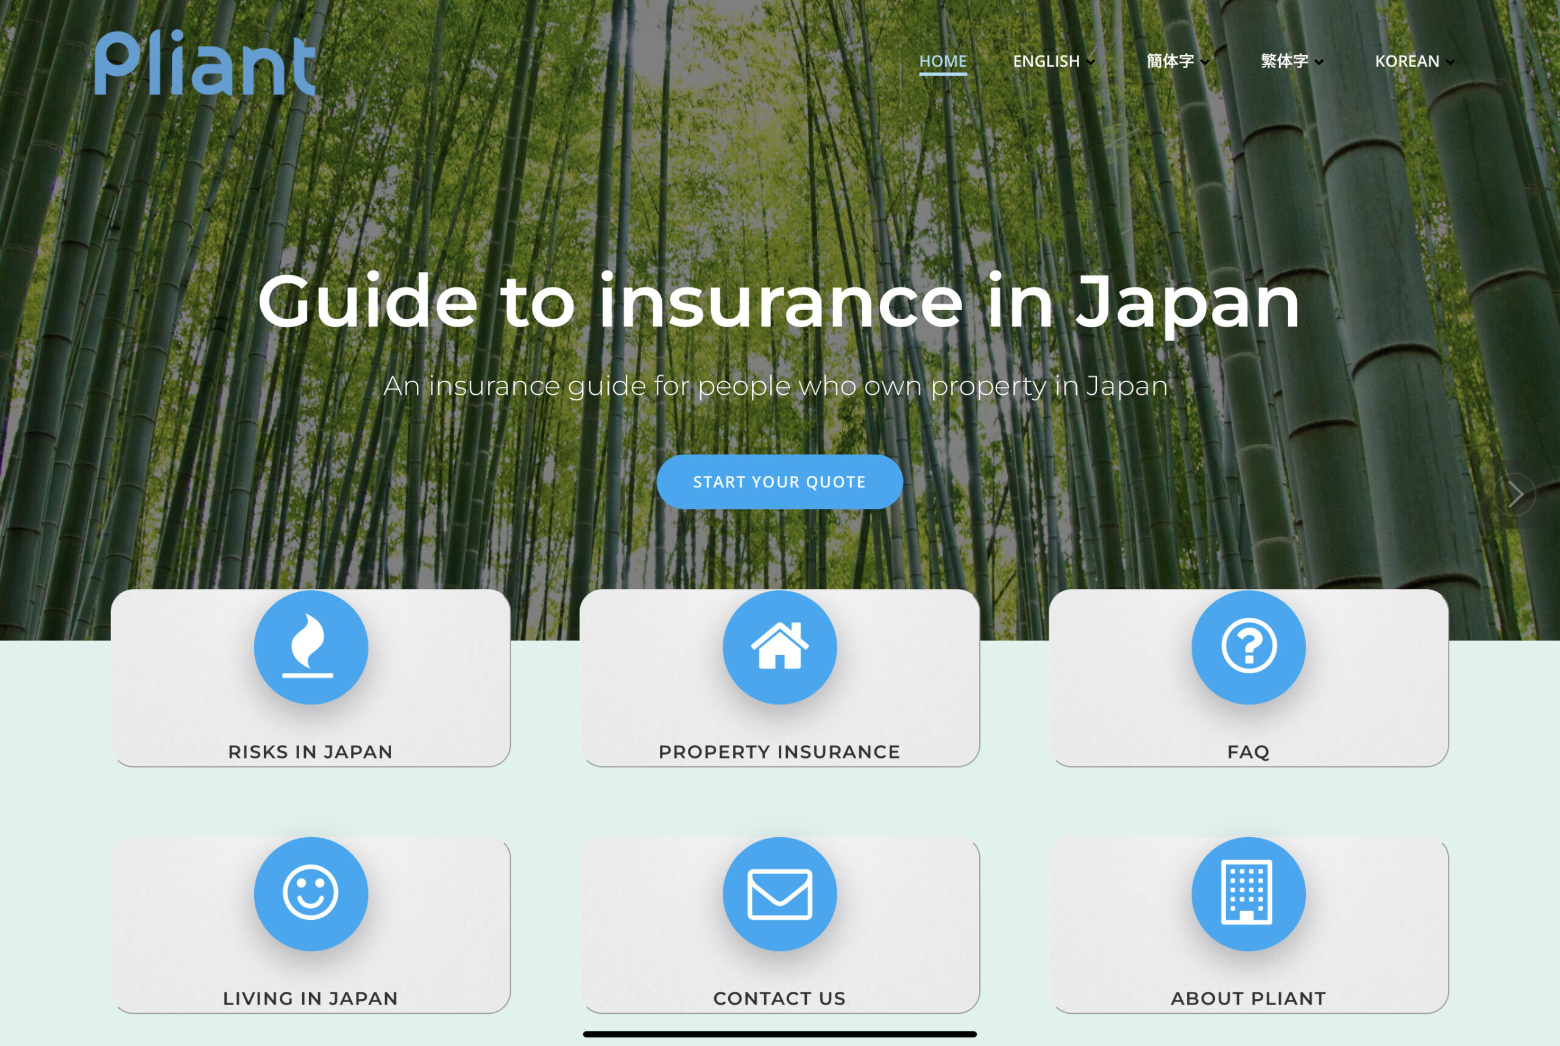Click the subtitle about owning property in Japan

click(775, 386)
